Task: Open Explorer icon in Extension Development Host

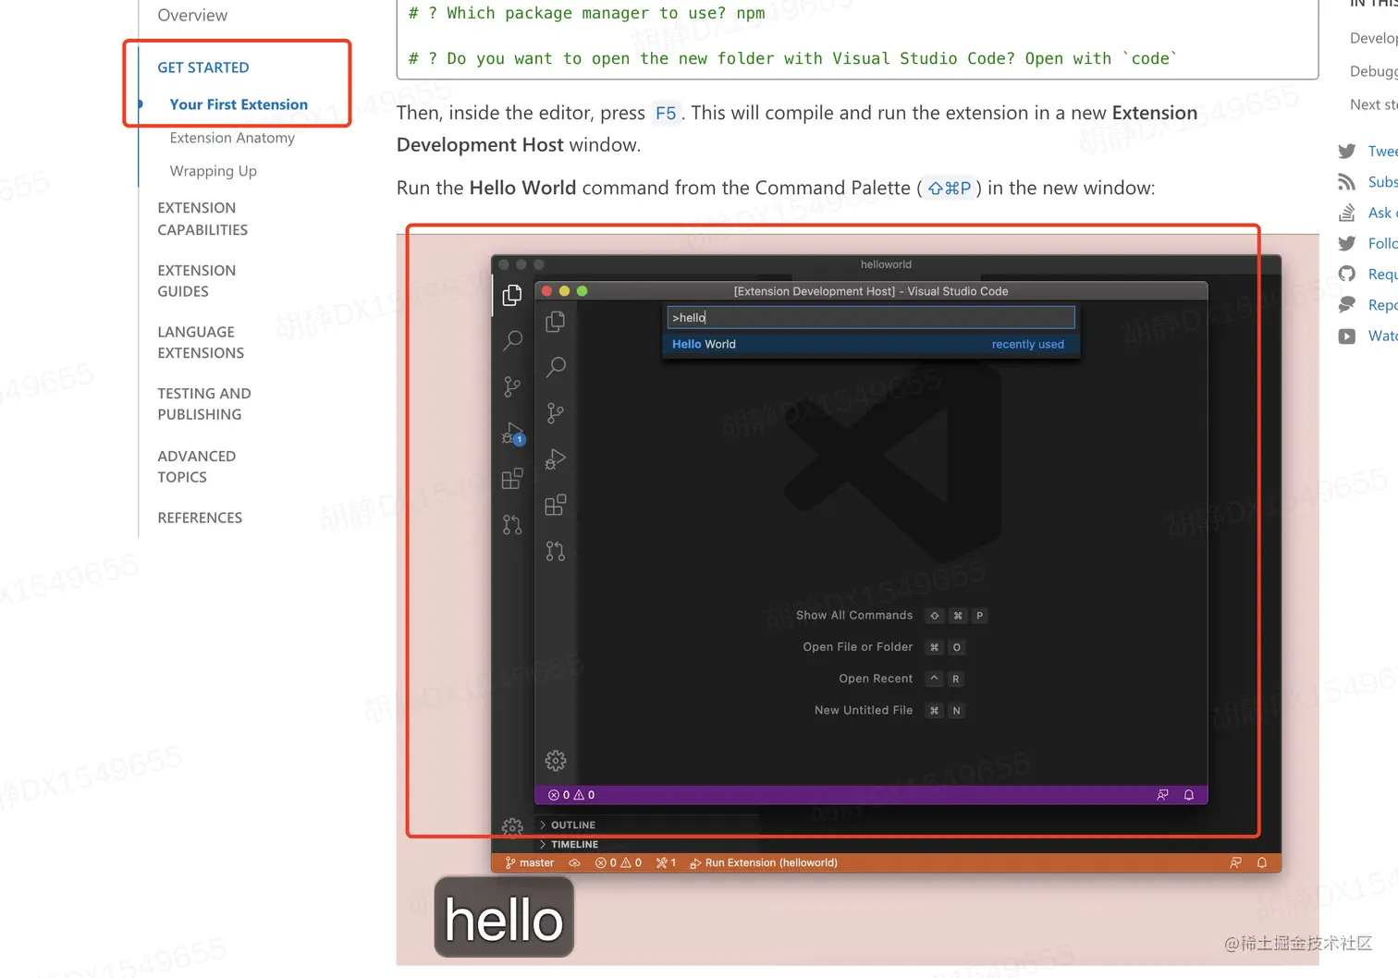Action: [556, 322]
